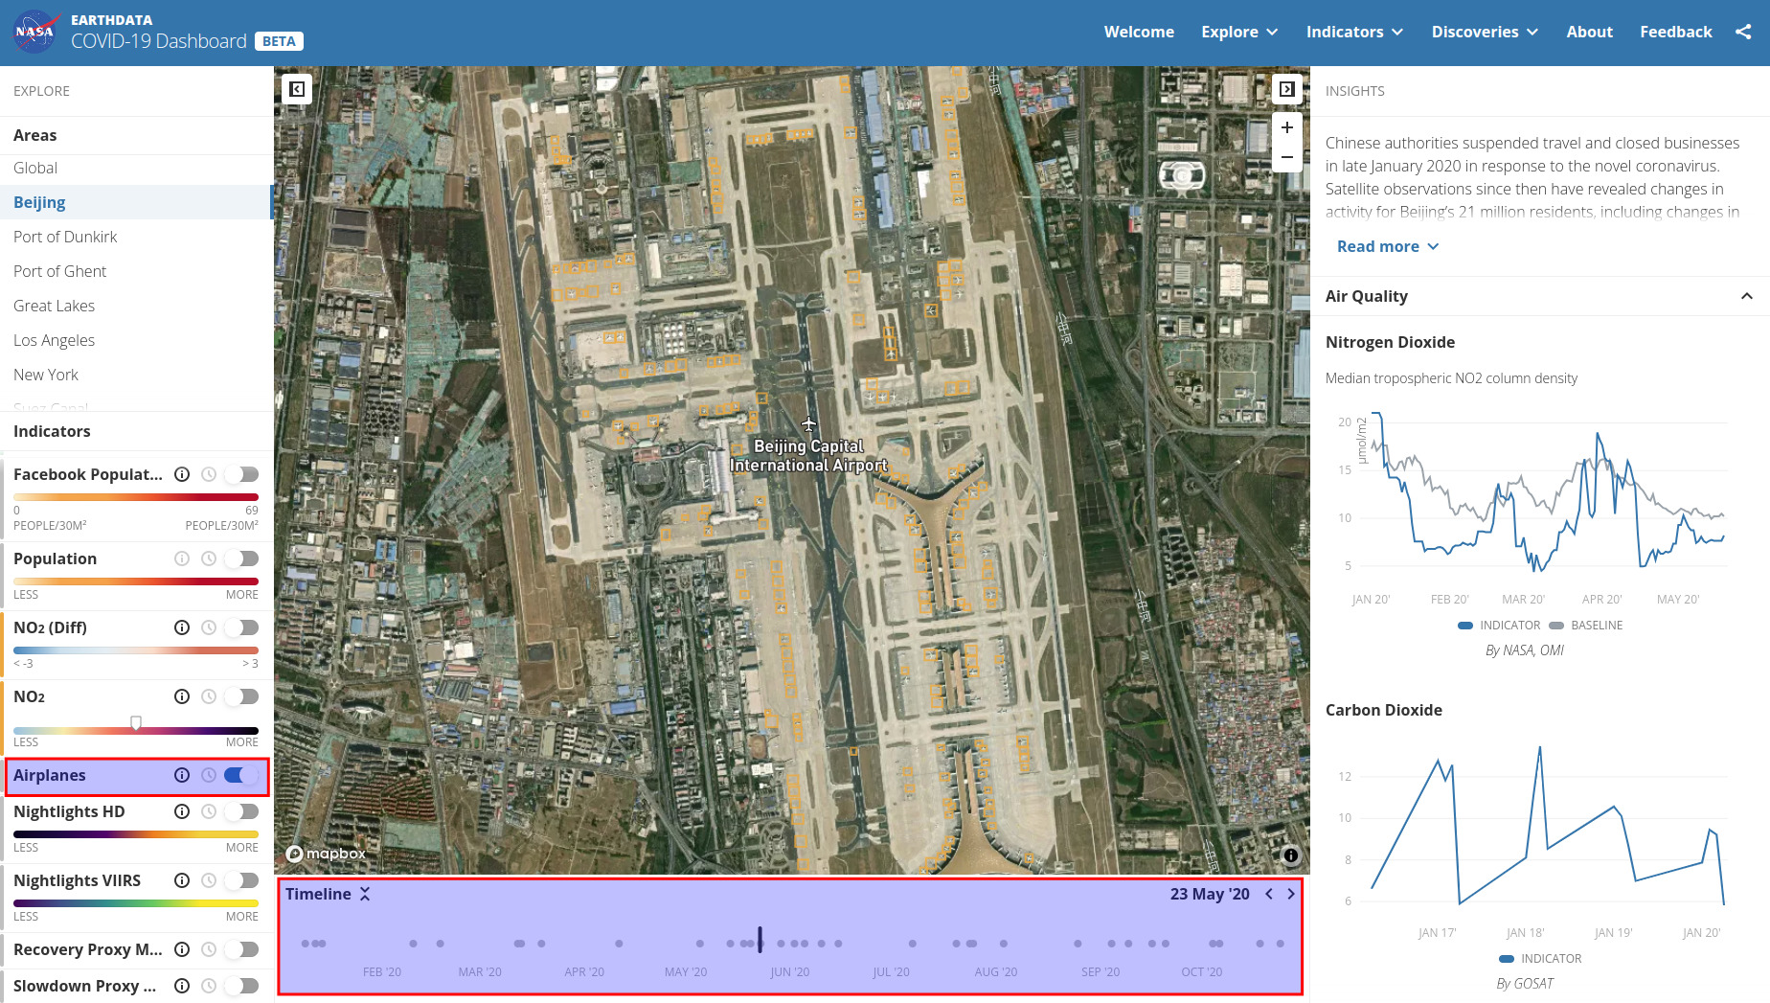
Task: Open the Explore dropdown menu
Action: click(1239, 32)
